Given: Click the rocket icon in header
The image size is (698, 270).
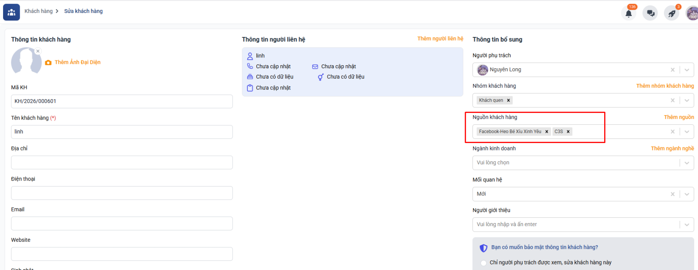Looking at the screenshot, I should click(x=671, y=13).
